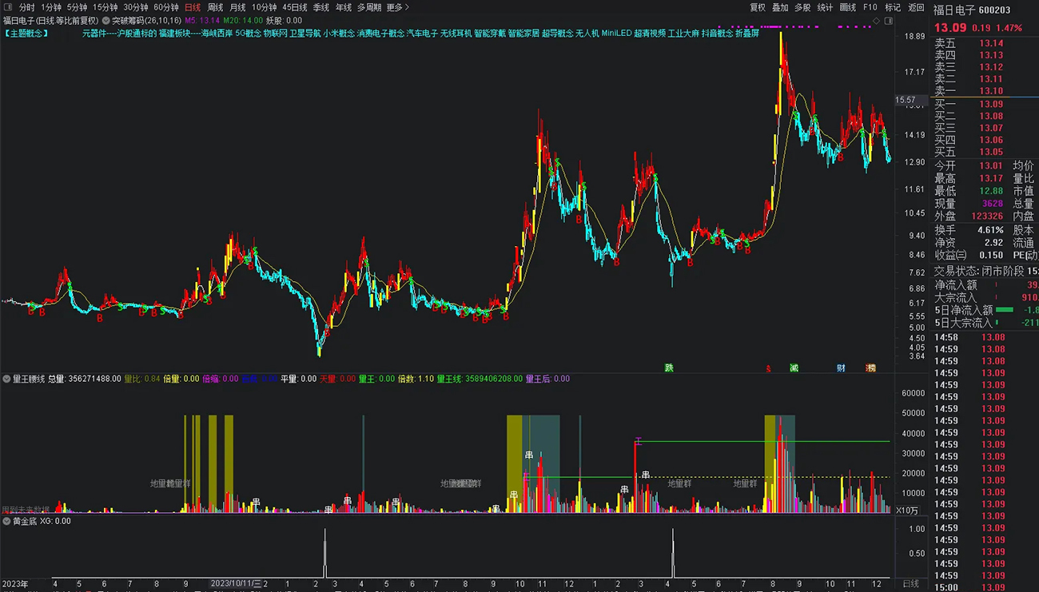The width and height of the screenshot is (1039, 592).
Task: Click the F10 company info button
Action: [870, 7]
